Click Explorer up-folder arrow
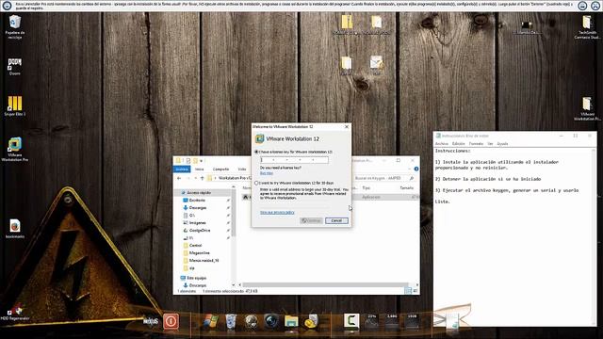The image size is (603, 339). point(202,178)
